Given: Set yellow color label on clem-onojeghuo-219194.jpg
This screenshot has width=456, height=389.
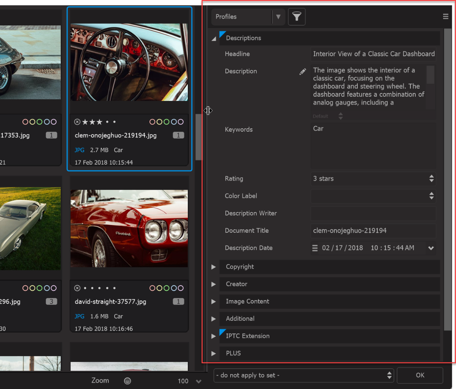Looking at the screenshot, I should click(x=160, y=122).
